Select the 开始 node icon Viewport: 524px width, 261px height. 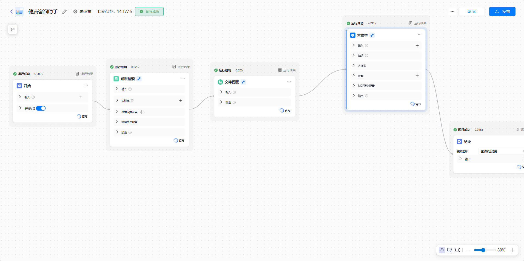click(19, 86)
